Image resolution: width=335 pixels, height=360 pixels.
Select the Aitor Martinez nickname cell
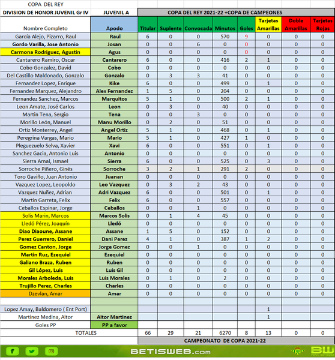point(114,317)
